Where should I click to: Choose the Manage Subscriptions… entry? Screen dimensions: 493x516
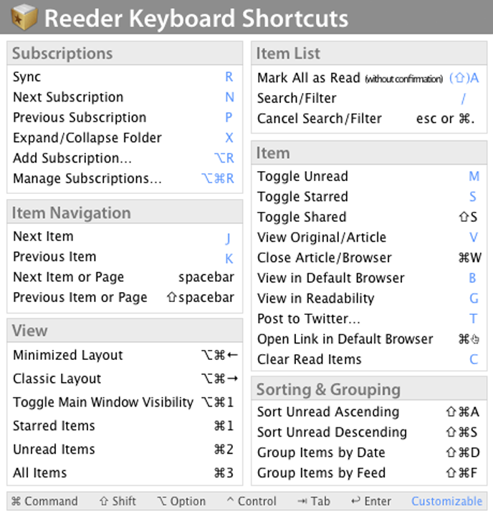[x=87, y=178]
